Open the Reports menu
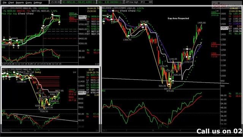The height and width of the screenshot is (137, 243). [20, 3]
